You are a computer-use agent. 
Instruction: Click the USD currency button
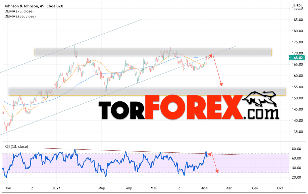(x=297, y=5)
